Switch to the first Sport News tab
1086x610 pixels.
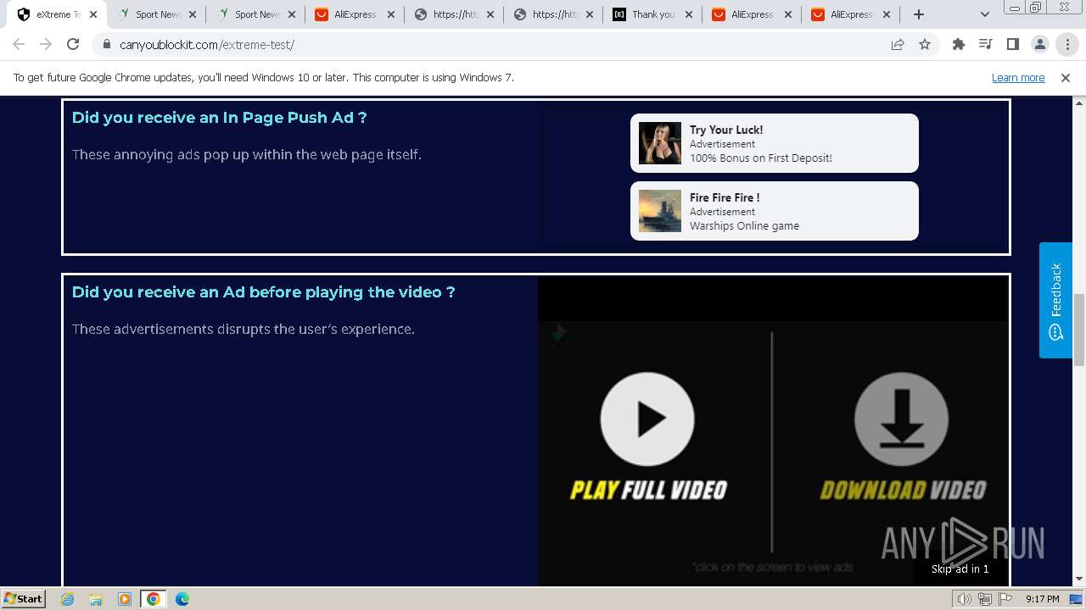click(159, 14)
